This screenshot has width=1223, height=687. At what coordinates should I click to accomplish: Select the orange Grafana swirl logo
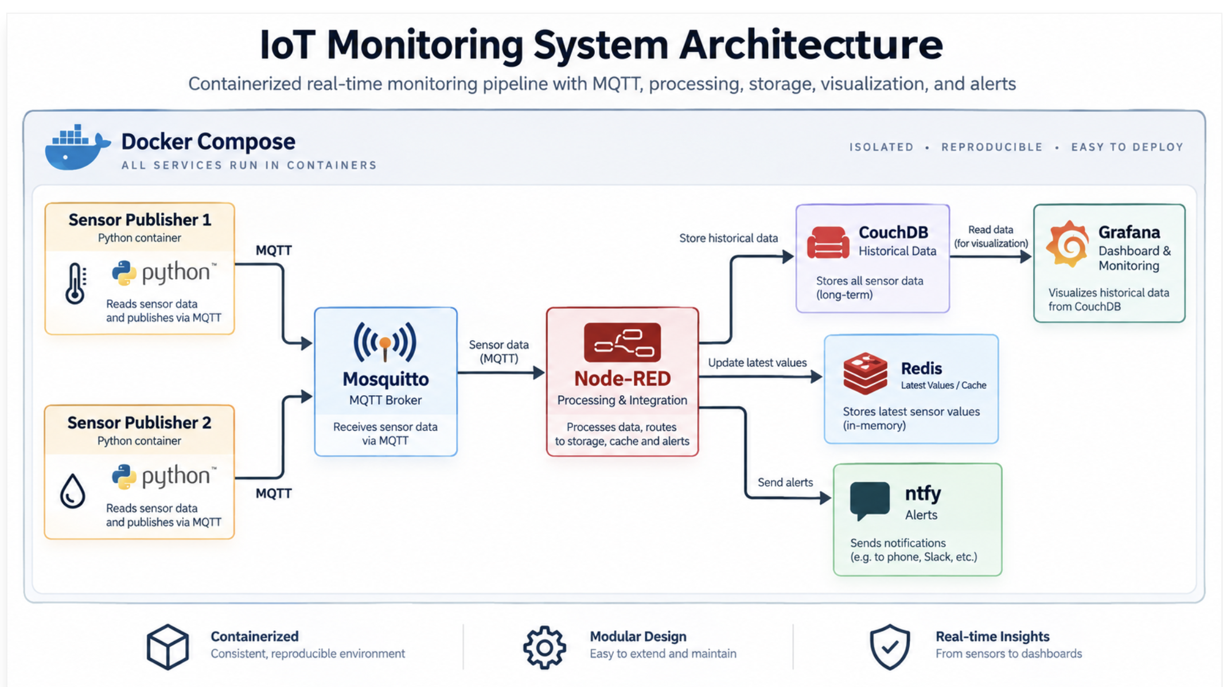click(x=1067, y=244)
